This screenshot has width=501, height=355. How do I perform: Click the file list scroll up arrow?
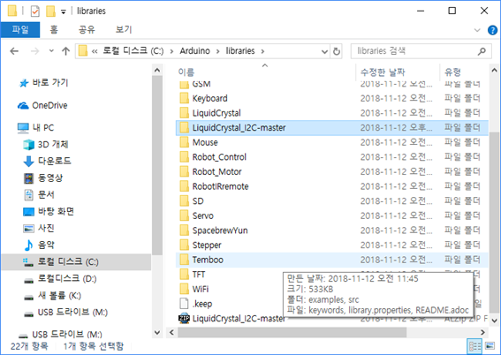pyautogui.click(x=494, y=70)
